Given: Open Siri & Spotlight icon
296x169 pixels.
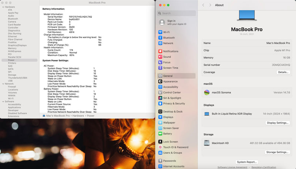Looking at the screenshot, I should [160, 98].
